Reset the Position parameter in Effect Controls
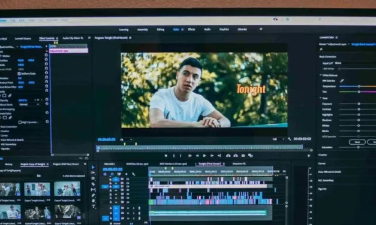 pyautogui.click(x=47, y=60)
